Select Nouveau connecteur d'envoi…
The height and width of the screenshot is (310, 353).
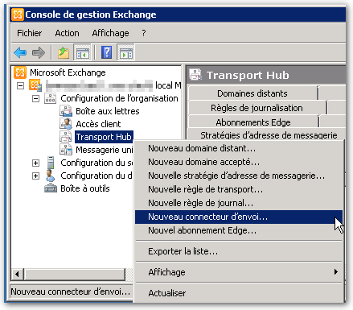pyautogui.click(x=239, y=217)
